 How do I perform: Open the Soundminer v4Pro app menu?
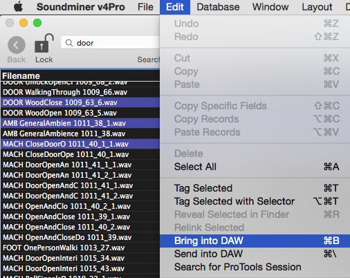point(81,7)
